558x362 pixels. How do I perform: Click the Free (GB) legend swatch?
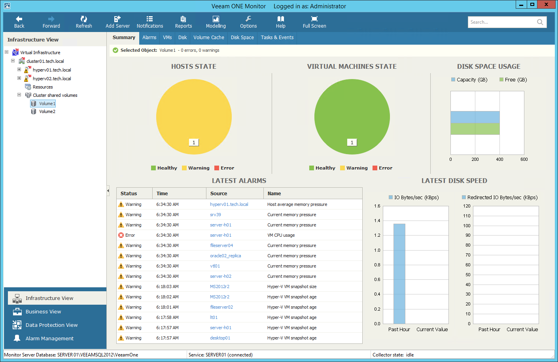point(501,79)
